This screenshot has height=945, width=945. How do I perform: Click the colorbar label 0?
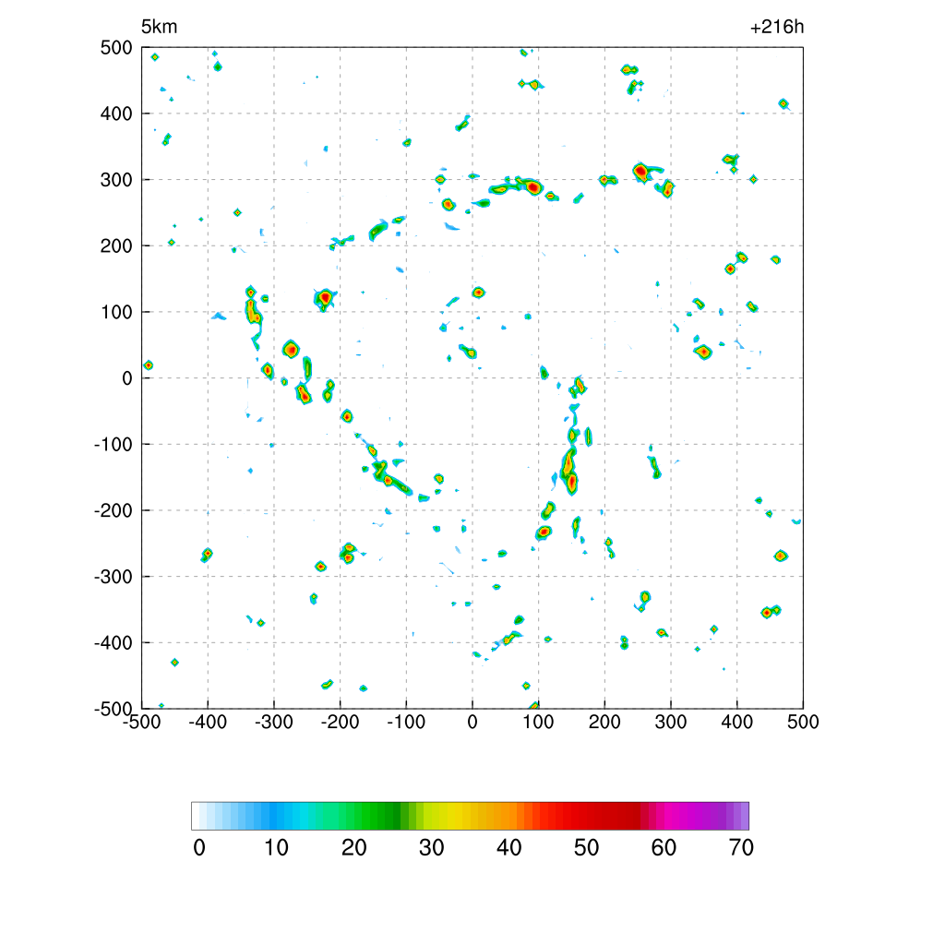tap(199, 848)
